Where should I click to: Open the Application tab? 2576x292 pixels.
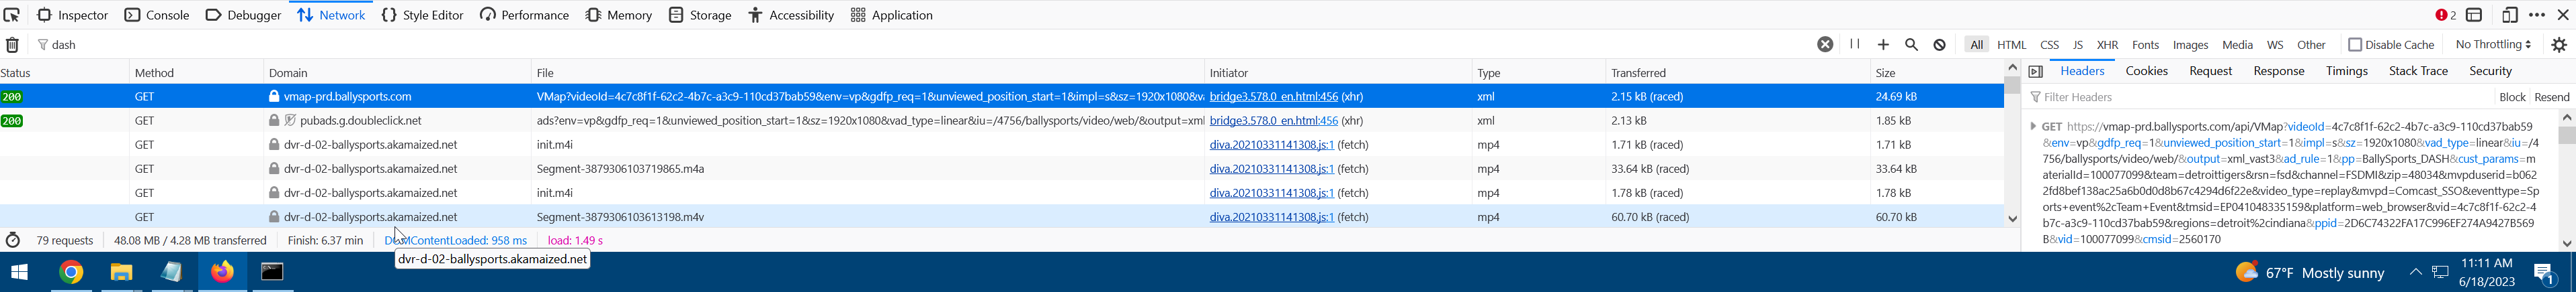coord(891,15)
